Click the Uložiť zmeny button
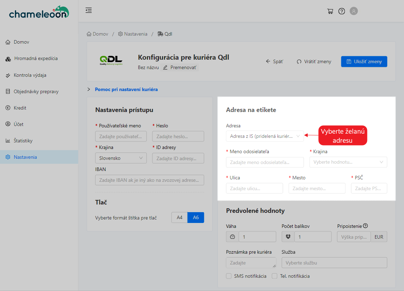Viewport: 404px width, 291px height. point(364,61)
